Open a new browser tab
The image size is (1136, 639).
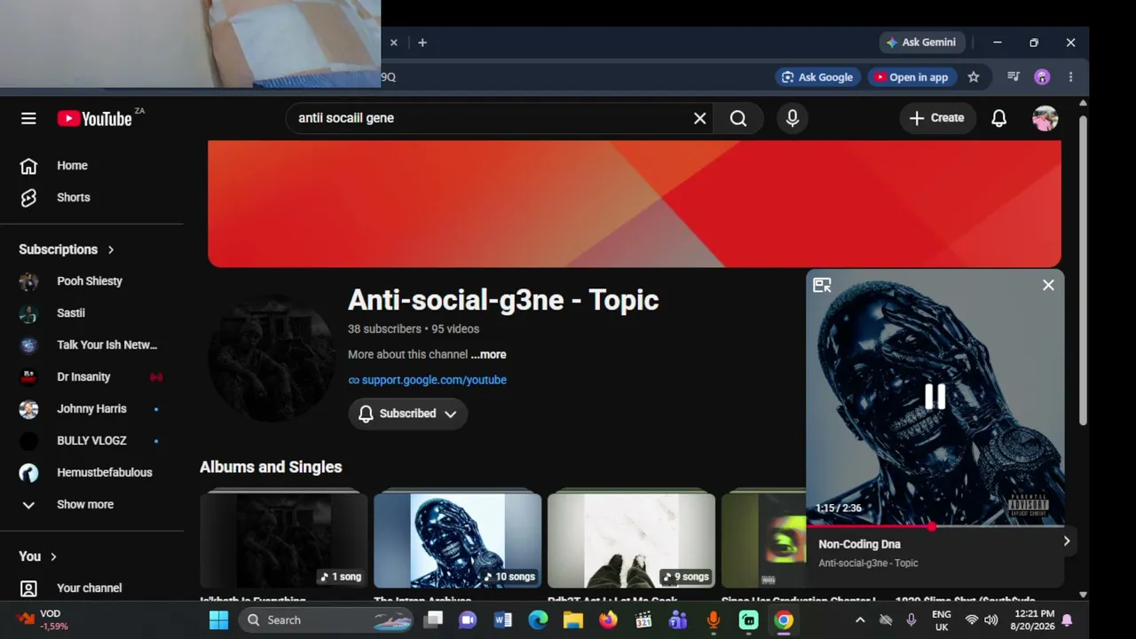click(422, 43)
